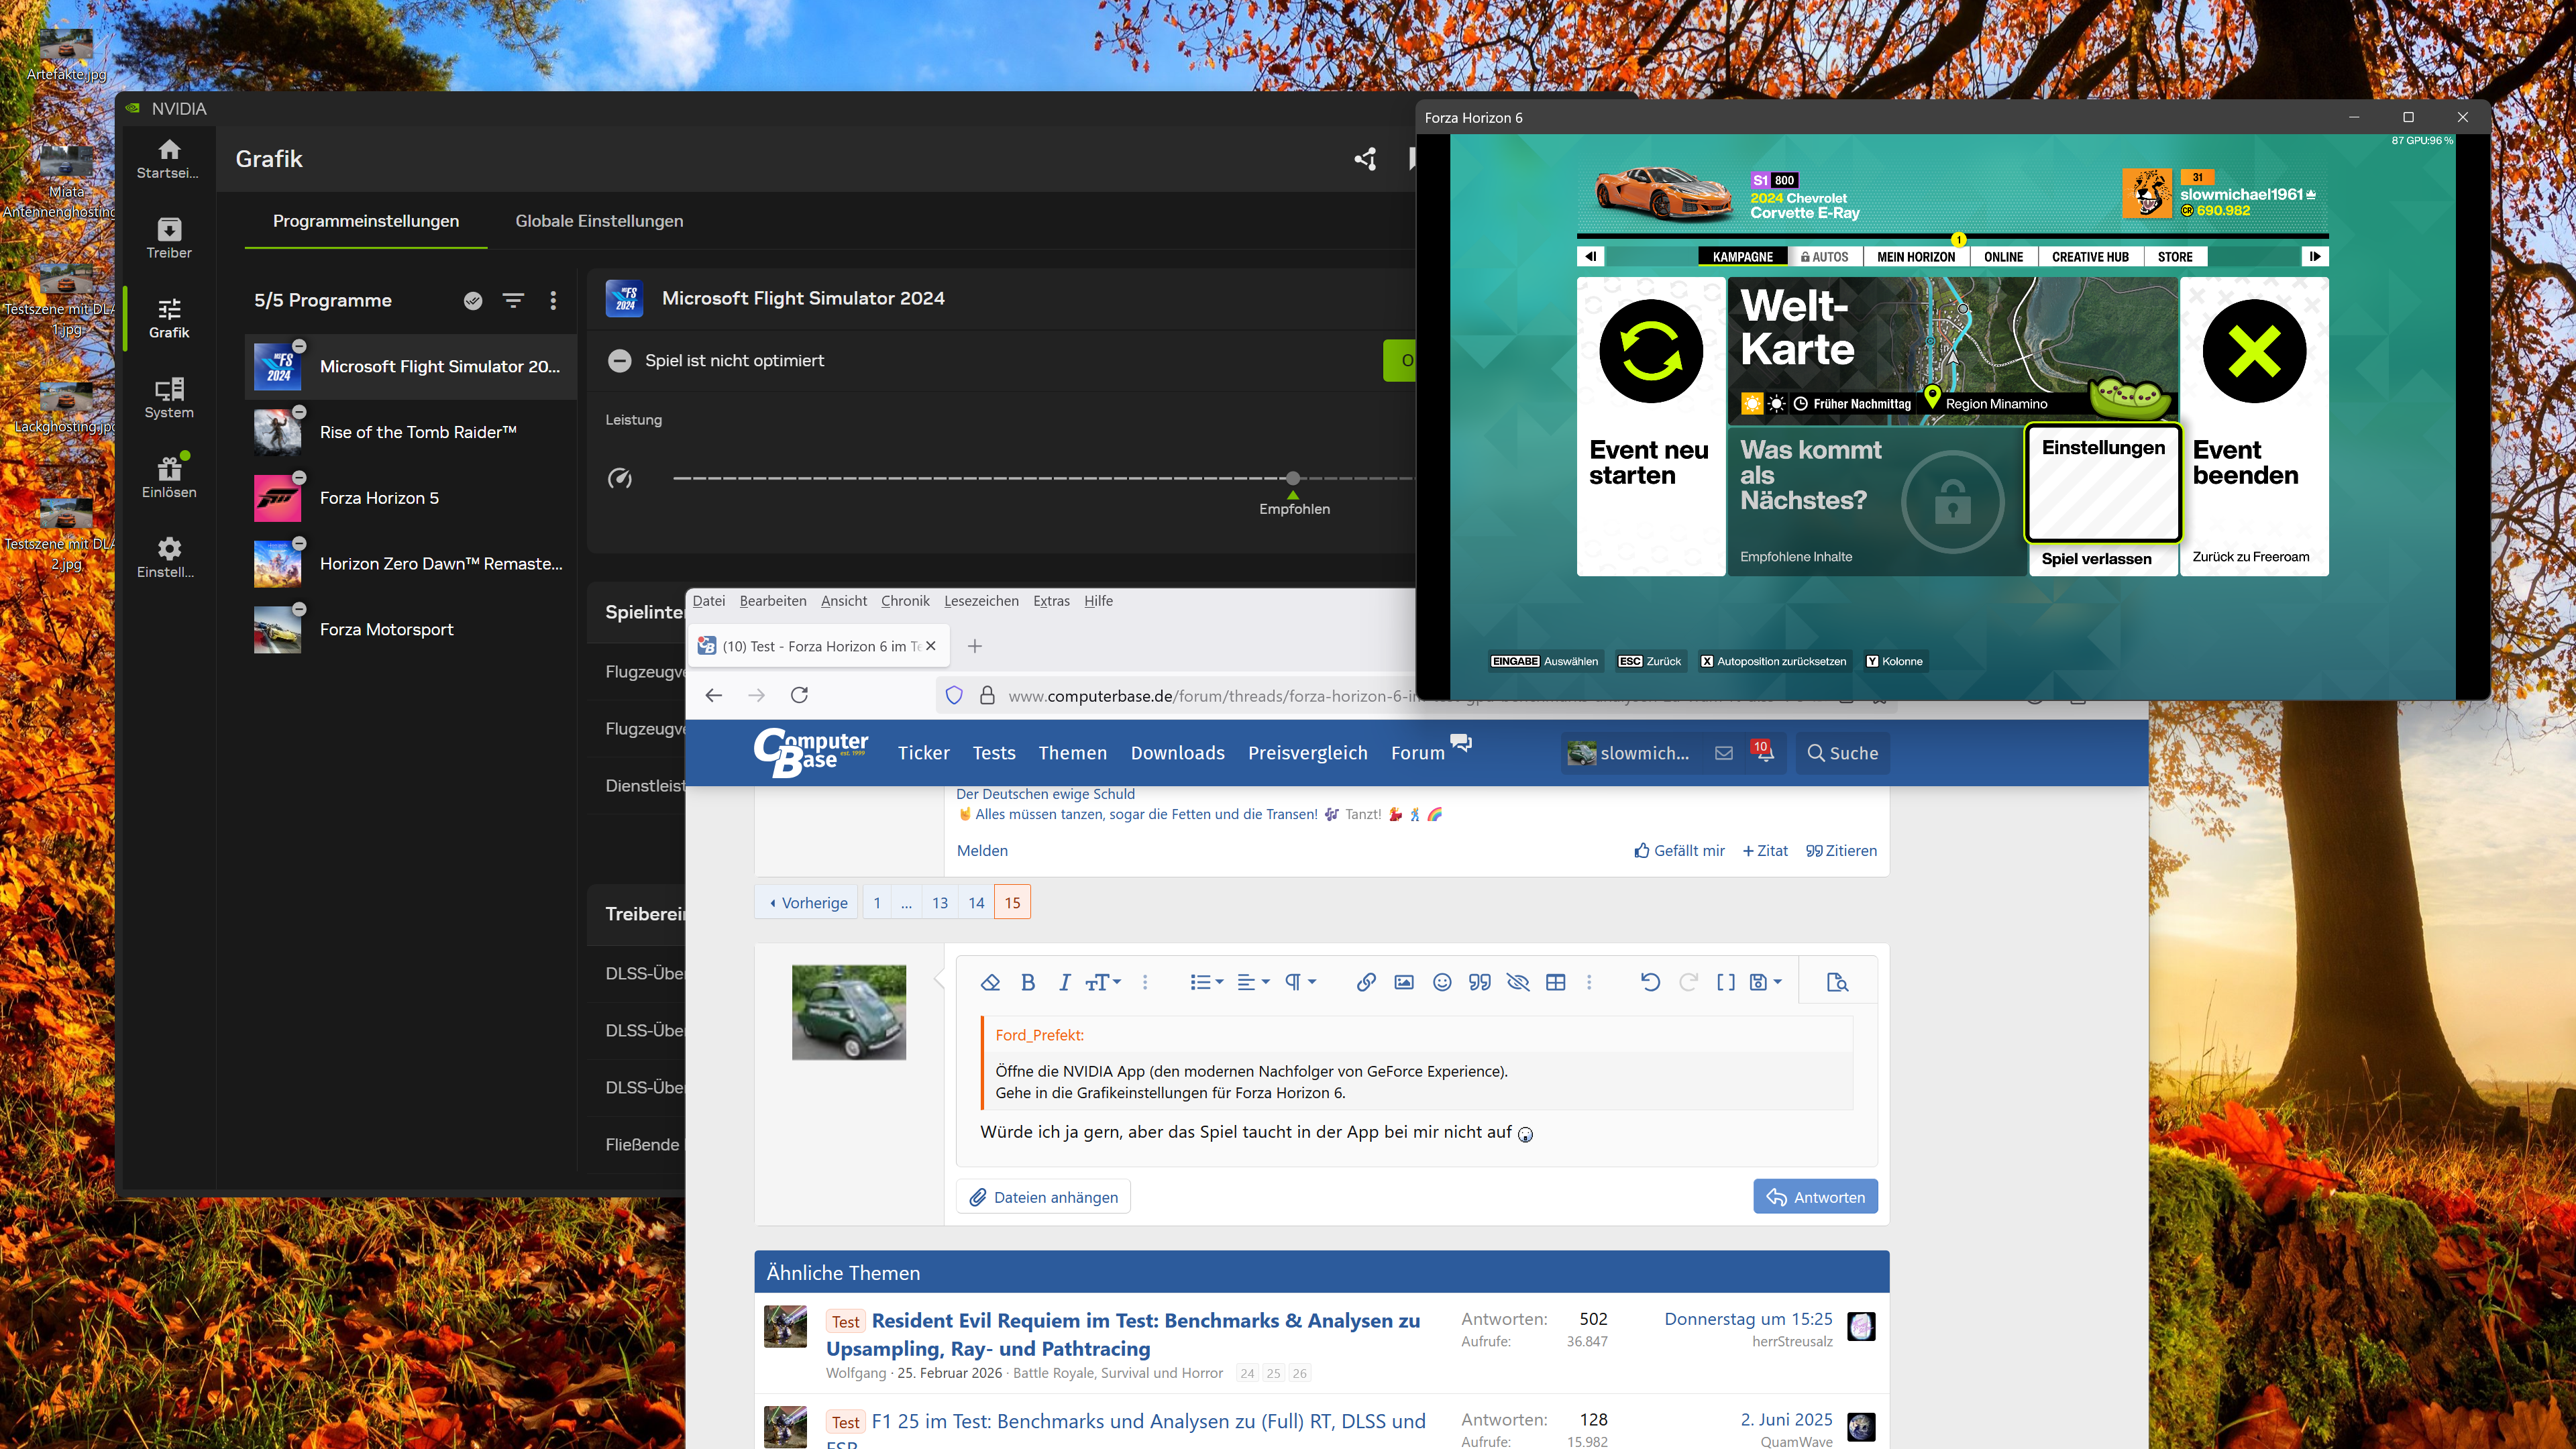Click Antworten button
Image resolution: width=2576 pixels, height=1449 pixels.
(1815, 1197)
